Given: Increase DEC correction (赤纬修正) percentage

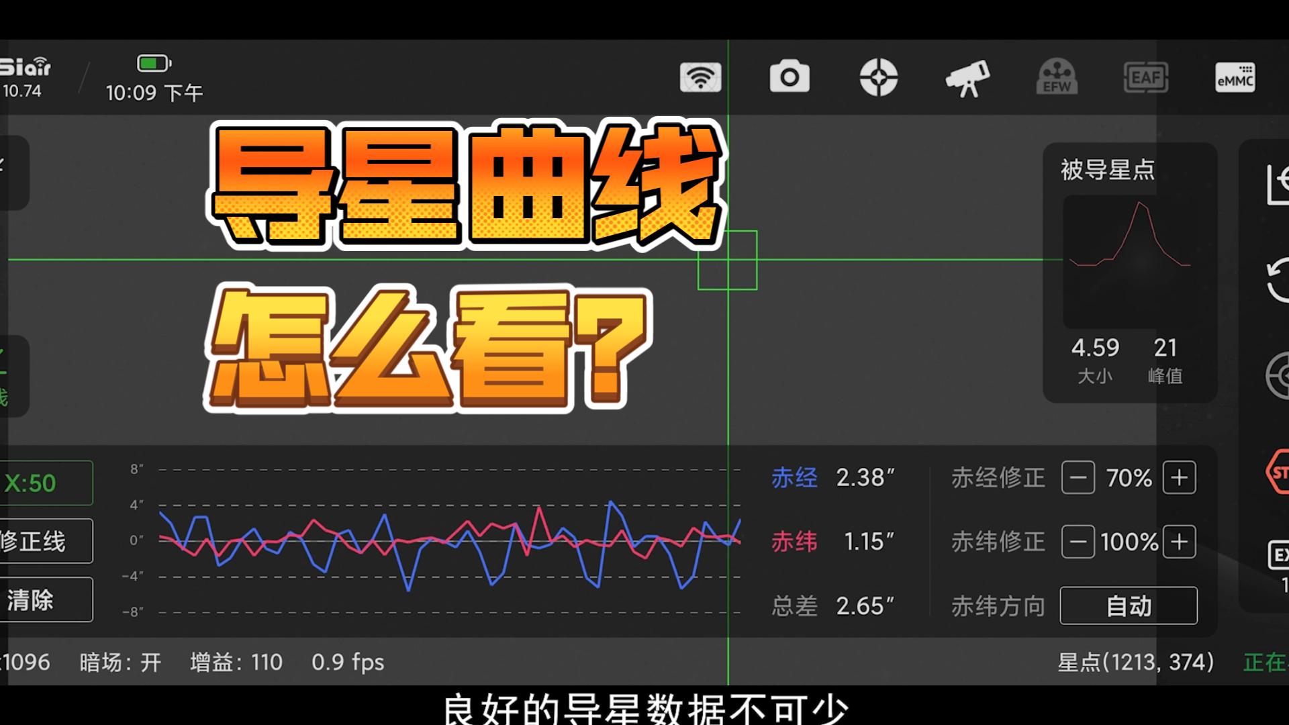Looking at the screenshot, I should point(1180,542).
